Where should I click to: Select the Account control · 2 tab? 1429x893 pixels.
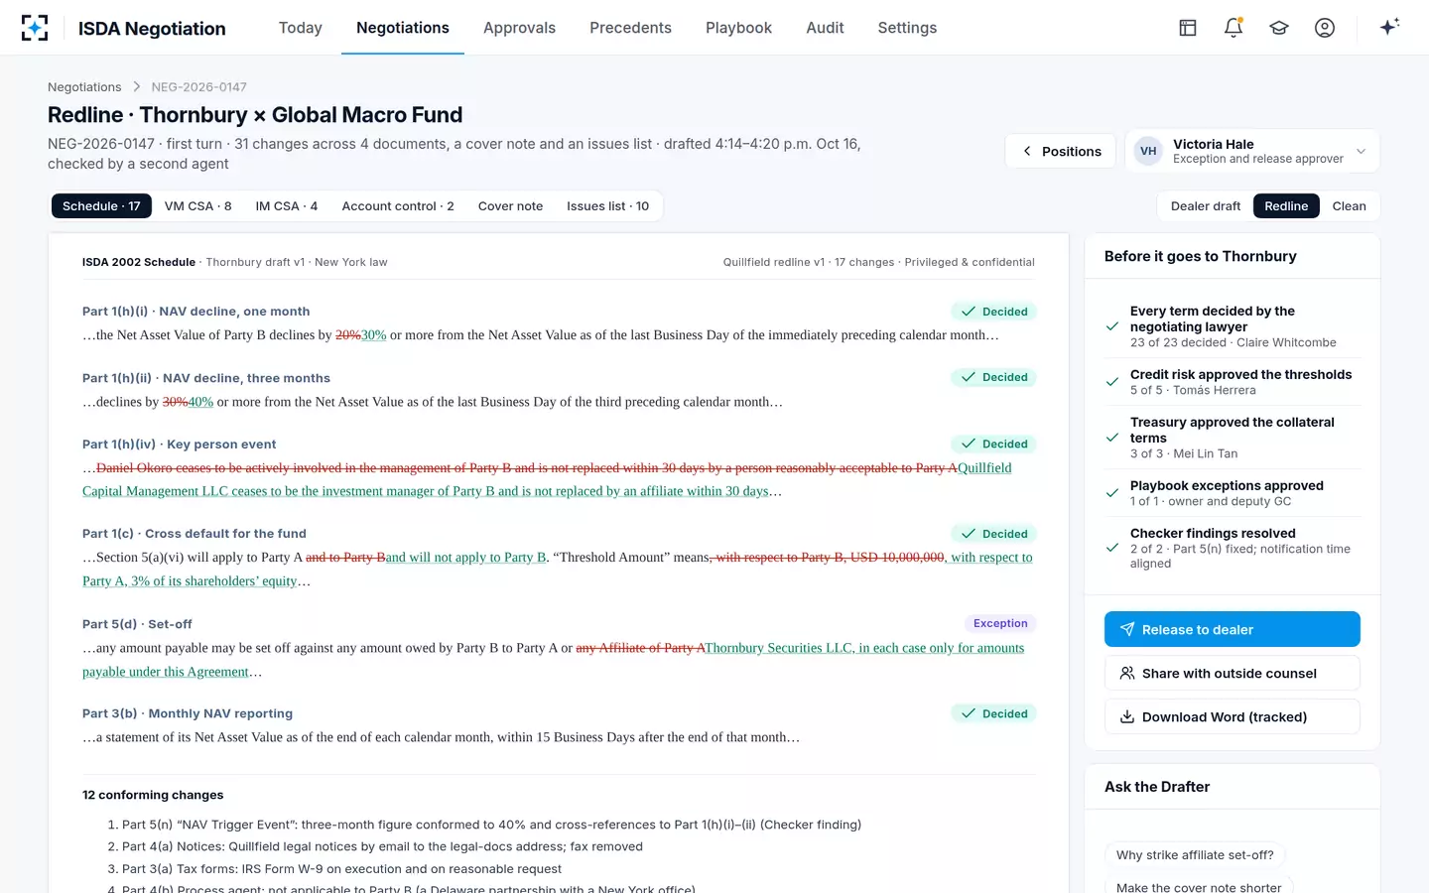(x=398, y=206)
